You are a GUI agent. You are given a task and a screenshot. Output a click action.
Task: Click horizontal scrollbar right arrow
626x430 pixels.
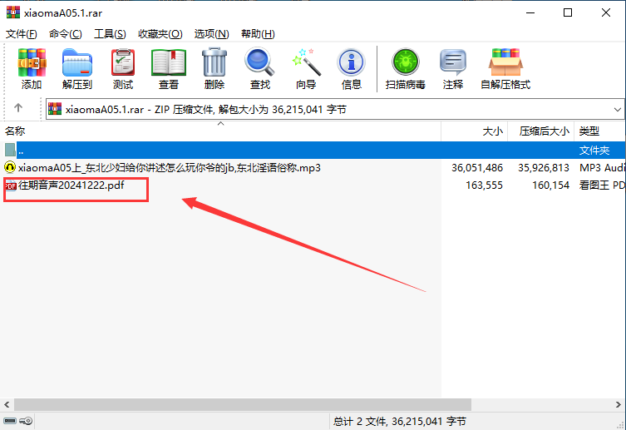[619, 404]
